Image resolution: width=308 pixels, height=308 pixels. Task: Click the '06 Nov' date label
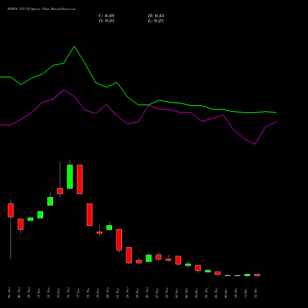pos(19,293)
